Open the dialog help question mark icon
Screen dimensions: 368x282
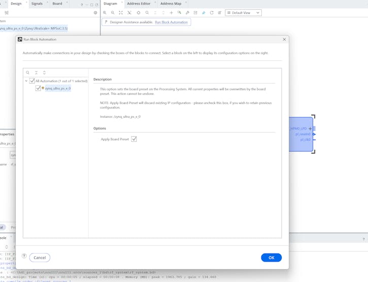coord(24,256)
